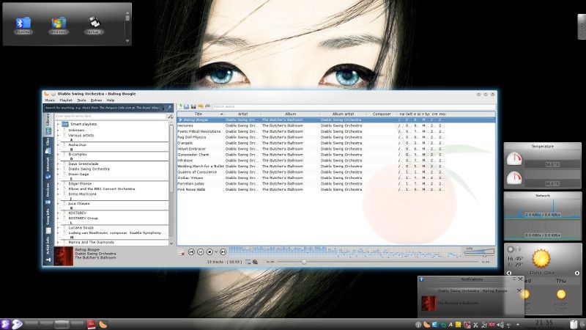Open the Extras menu
Image resolution: width=586 pixels, height=330 pixels.
coord(96,100)
